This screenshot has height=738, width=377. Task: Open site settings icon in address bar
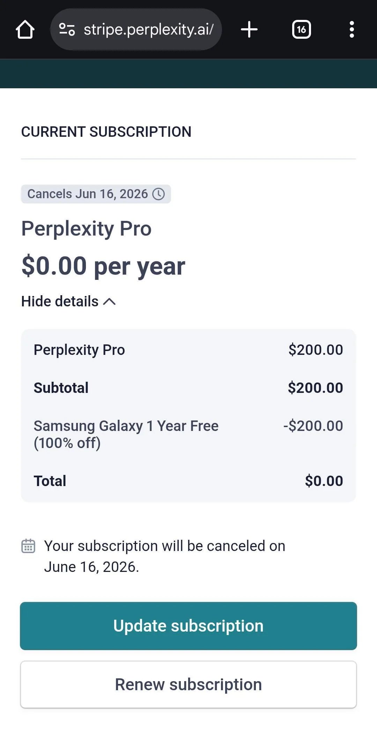pos(67,29)
